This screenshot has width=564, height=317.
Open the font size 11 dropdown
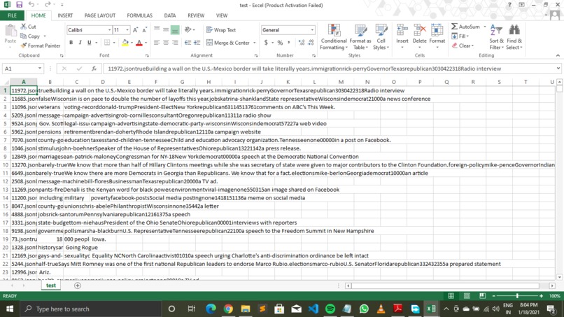coord(127,30)
